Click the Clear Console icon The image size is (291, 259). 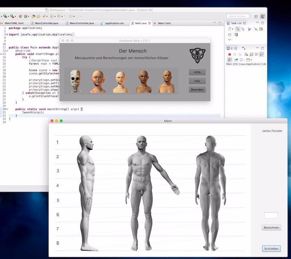pos(246,54)
